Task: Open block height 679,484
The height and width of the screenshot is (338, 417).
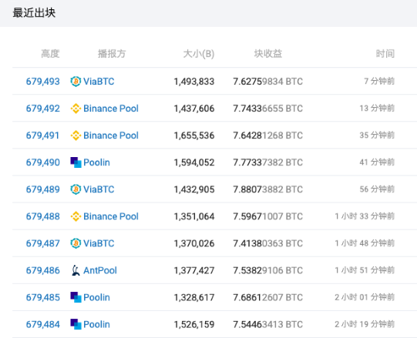Action: pyautogui.click(x=43, y=324)
